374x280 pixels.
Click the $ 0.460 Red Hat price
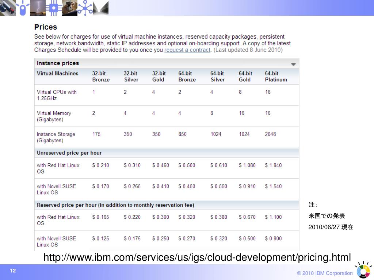tap(161, 165)
